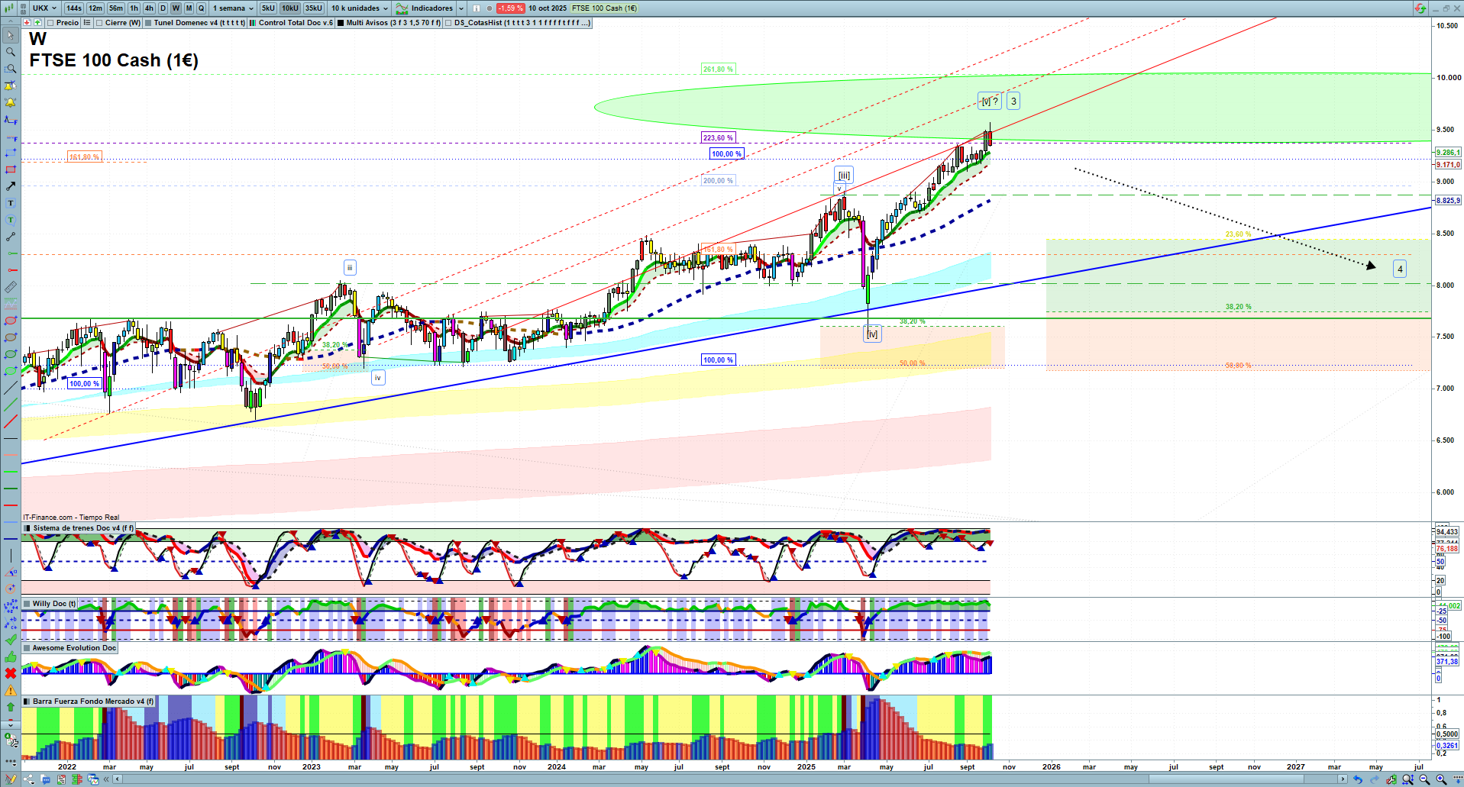
Task: Select the magnifier zoom tool
Action: (11, 52)
